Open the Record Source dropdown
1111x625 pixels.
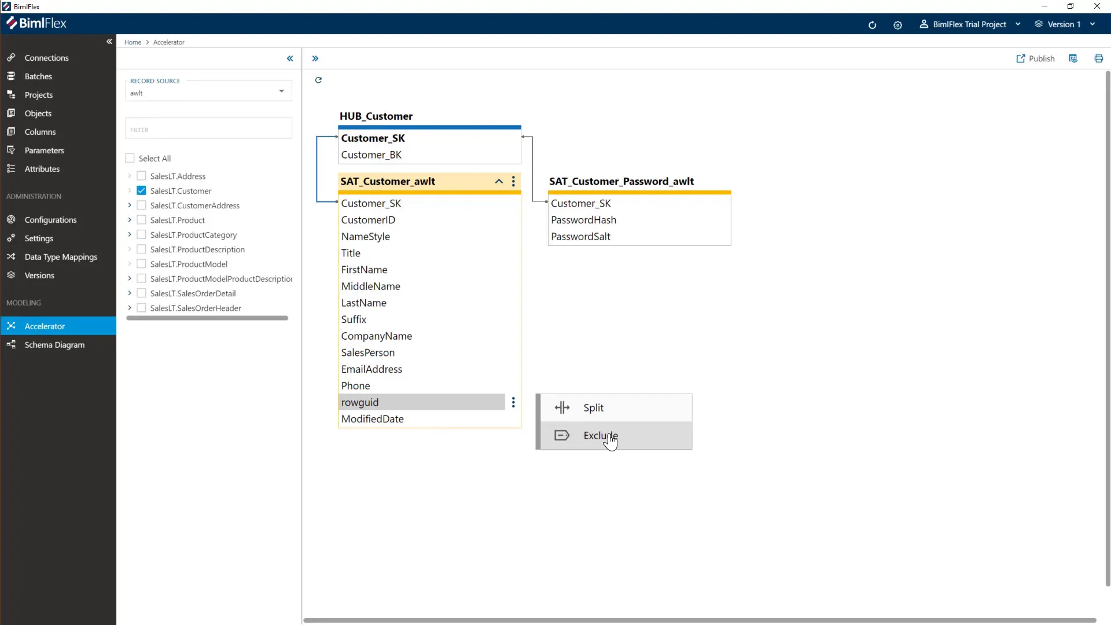(208, 90)
